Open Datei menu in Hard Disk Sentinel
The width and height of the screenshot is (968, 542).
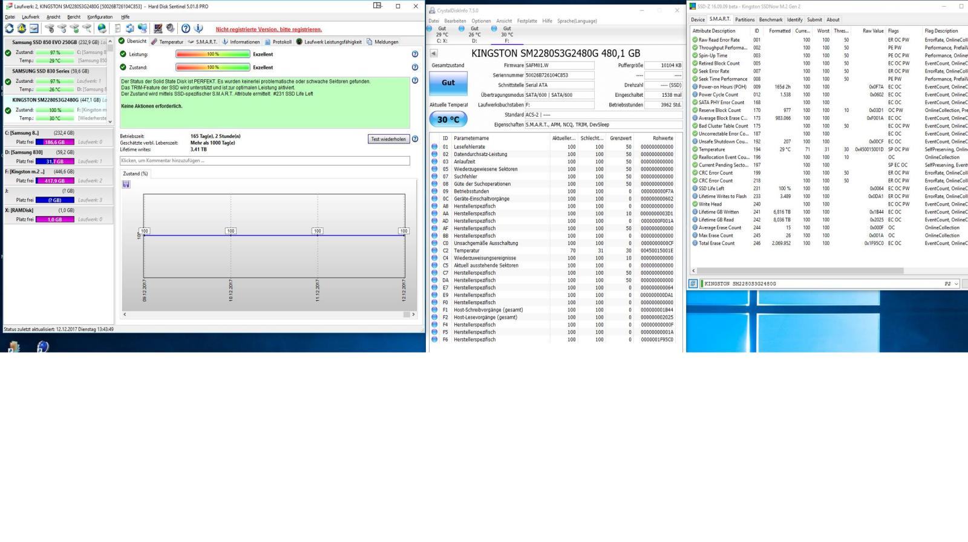tap(10, 17)
